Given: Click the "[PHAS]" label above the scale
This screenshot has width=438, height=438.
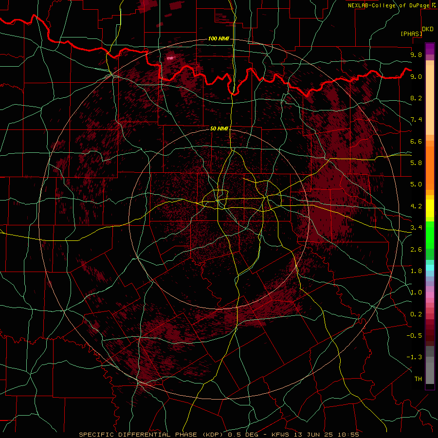Looking at the screenshot, I should [x=411, y=34].
